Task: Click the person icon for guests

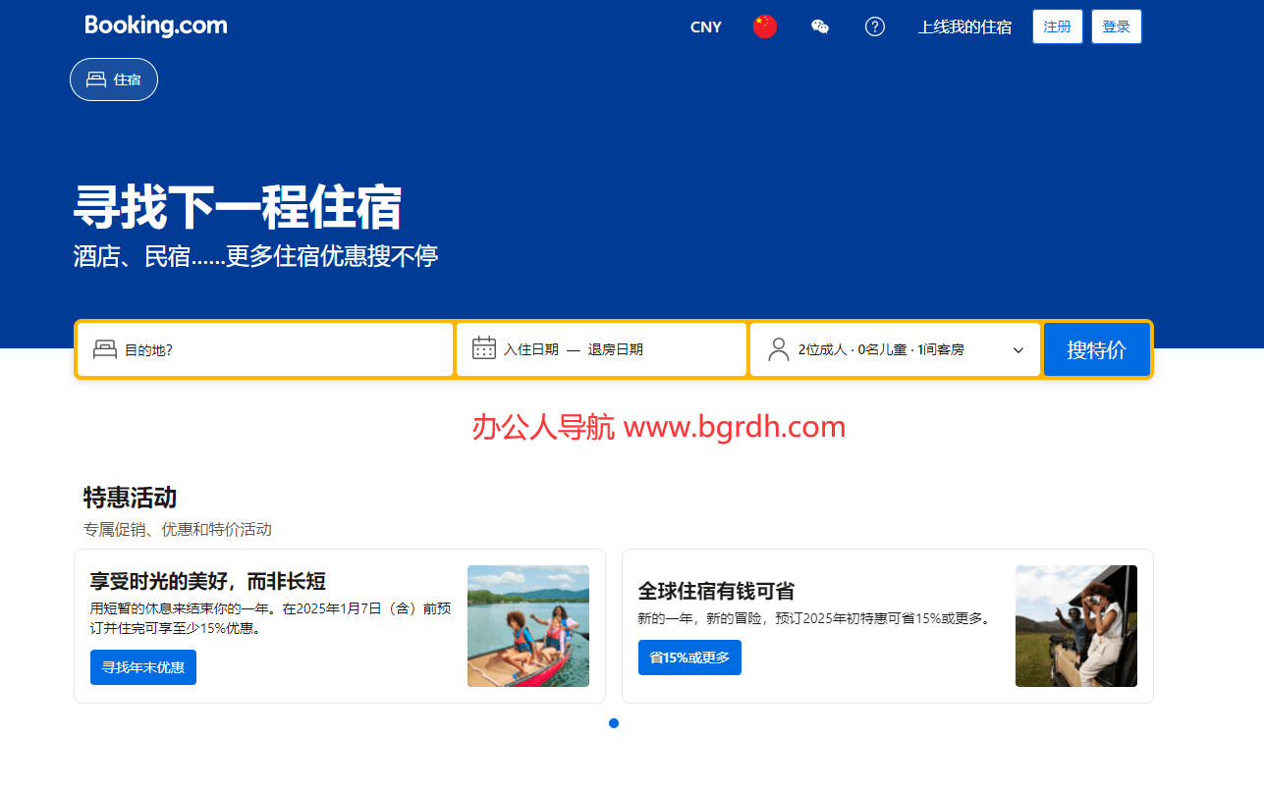Action: [x=779, y=349]
